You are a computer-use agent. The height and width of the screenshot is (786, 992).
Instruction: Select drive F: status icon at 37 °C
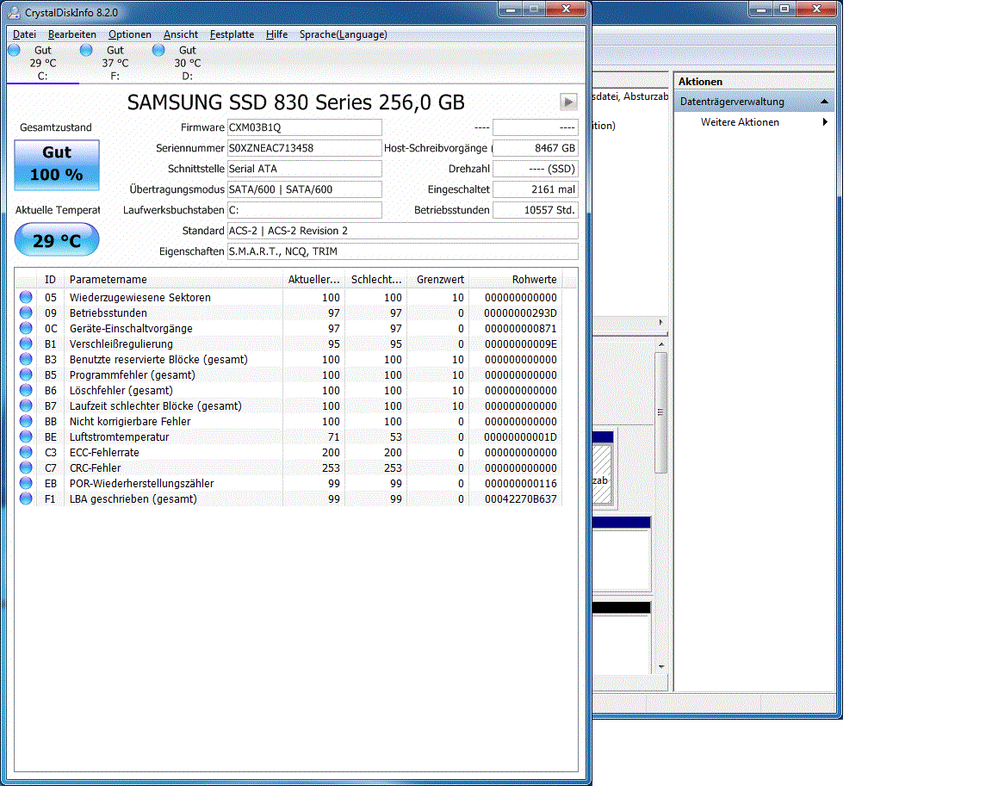(x=86, y=50)
